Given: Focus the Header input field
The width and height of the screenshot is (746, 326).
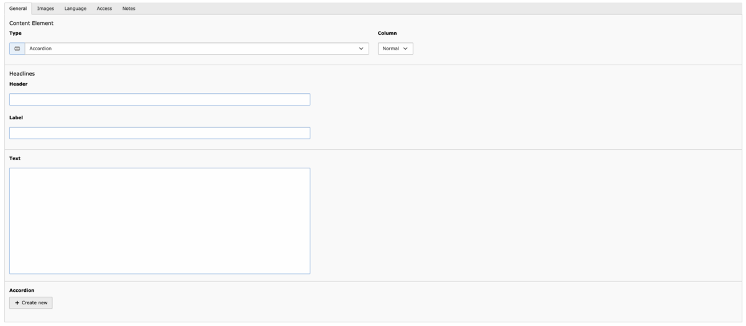Looking at the screenshot, I should coord(159,99).
